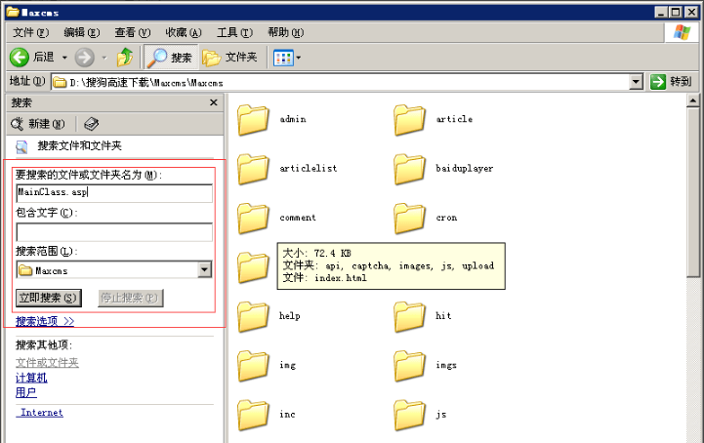This screenshot has height=443, width=704.
Task: Expand the address bar dropdown
Action: pos(636,82)
